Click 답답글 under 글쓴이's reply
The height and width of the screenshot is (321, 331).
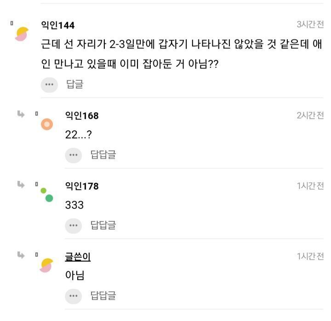pos(103,295)
